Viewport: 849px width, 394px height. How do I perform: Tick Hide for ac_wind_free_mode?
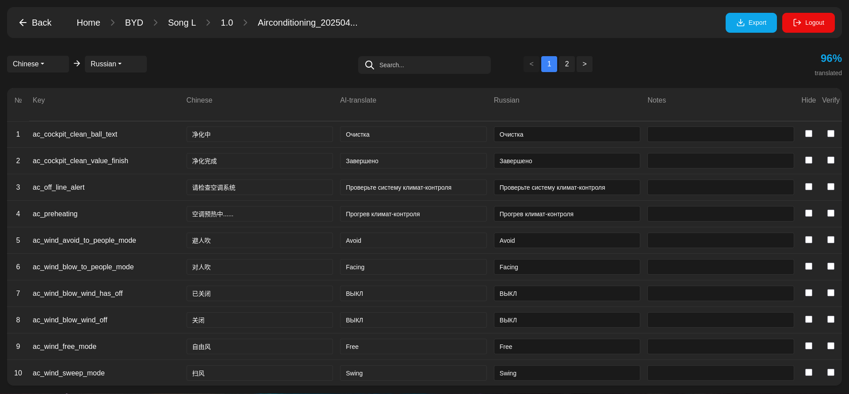click(809, 346)
